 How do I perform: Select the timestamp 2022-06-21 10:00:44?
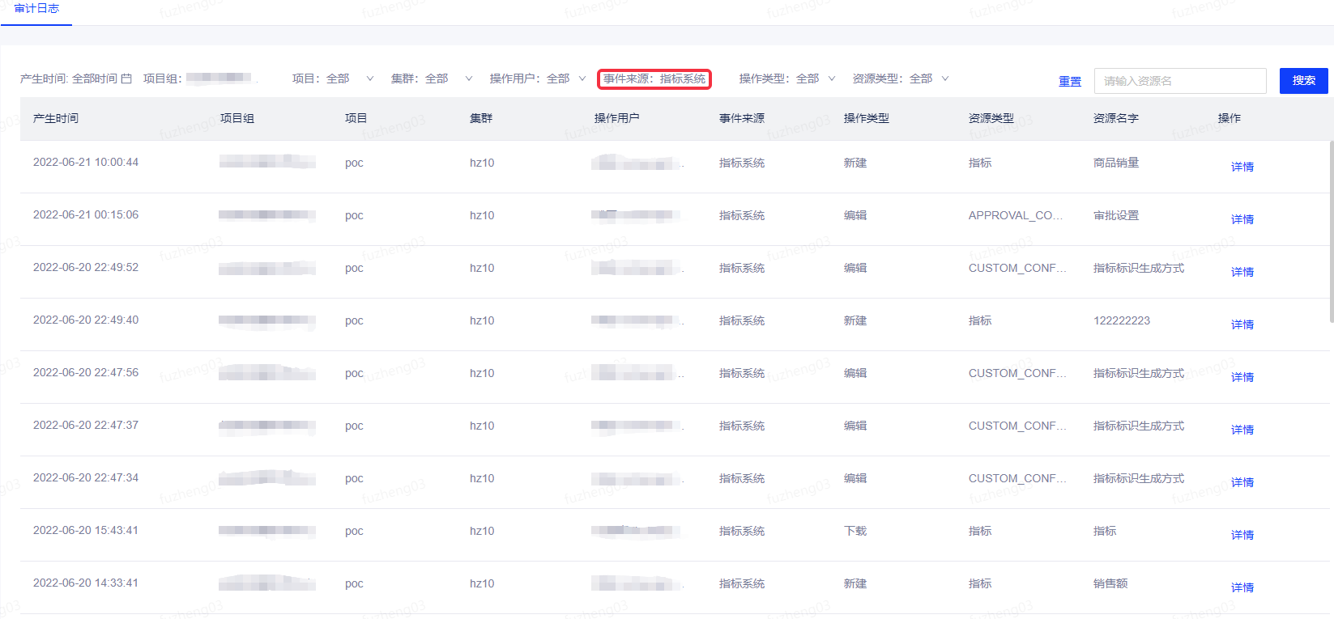click(86, 162)
